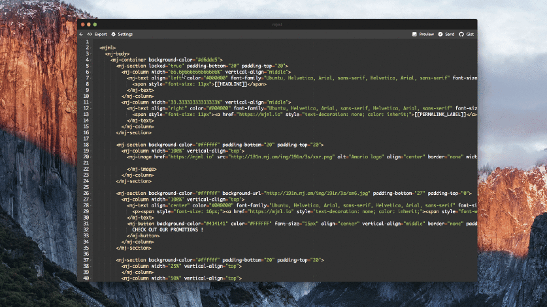
Task: Place cursor on the <mjml> opening tag
Action: point(107,48)
